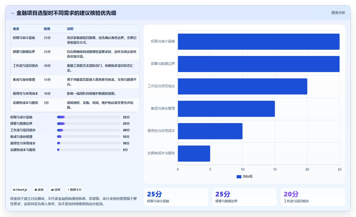Click the y-axis label 集成与身份管理 in chart
The image size is (356, 217).
163,109
